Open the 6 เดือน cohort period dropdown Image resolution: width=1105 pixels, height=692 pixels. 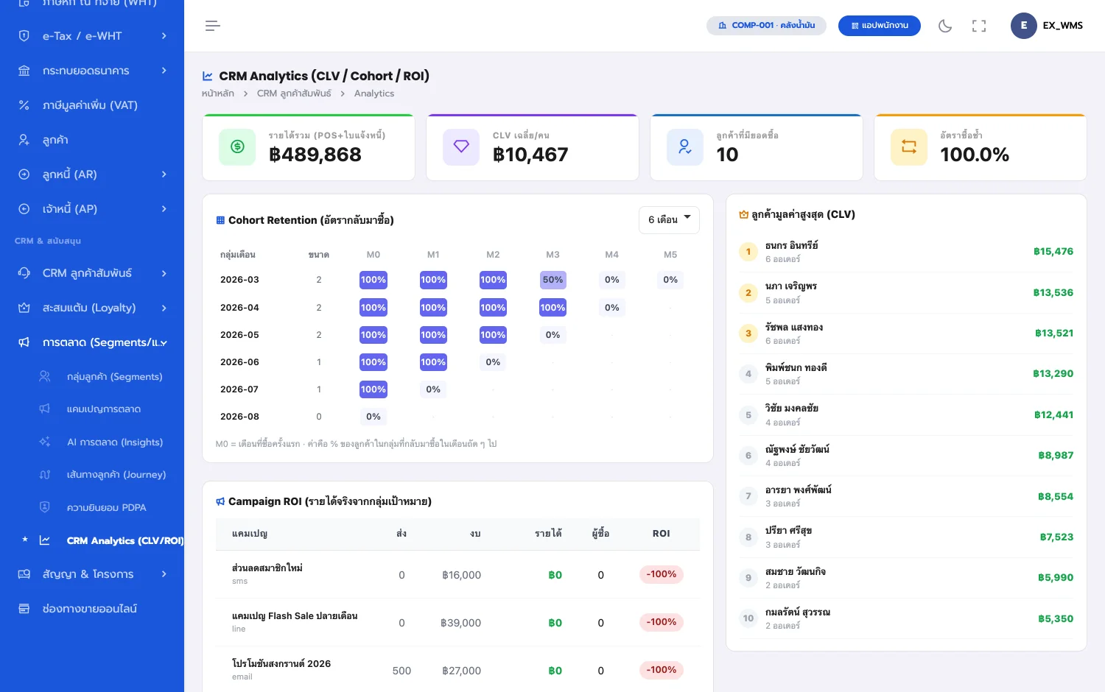coord(669,220)
